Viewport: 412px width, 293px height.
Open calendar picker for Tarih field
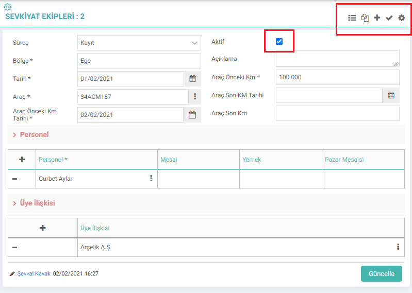point(193,79)
